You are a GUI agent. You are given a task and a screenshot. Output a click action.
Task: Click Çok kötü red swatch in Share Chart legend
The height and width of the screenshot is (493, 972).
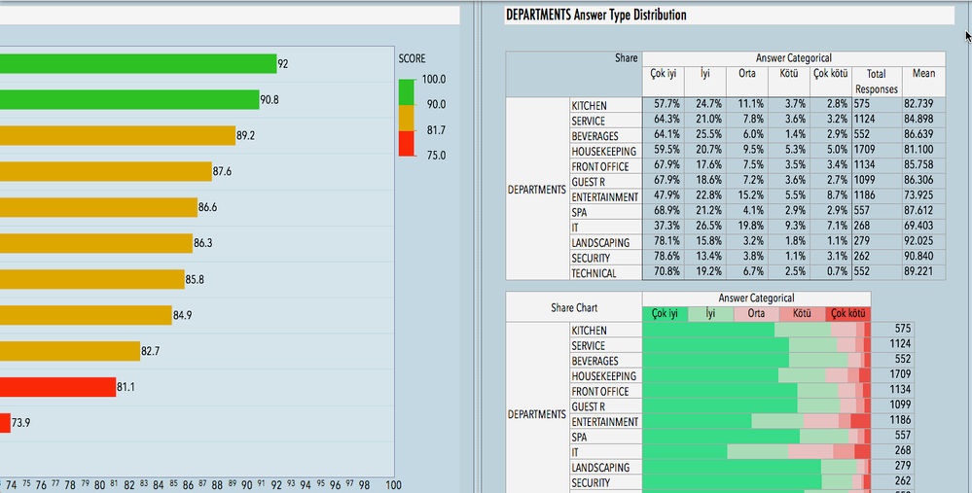(847, 314)
